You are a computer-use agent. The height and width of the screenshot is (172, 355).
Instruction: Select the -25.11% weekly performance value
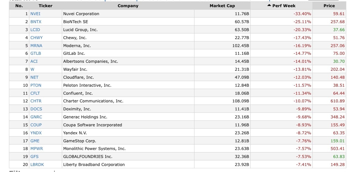[x=302, y=22]
